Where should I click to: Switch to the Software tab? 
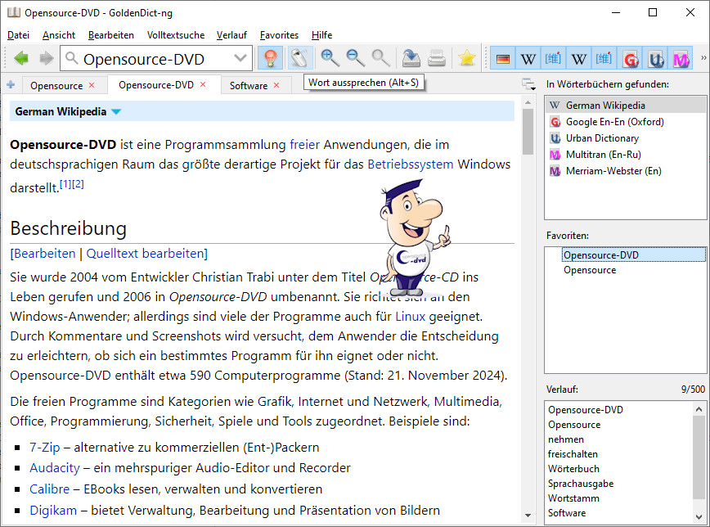point(249,85)
